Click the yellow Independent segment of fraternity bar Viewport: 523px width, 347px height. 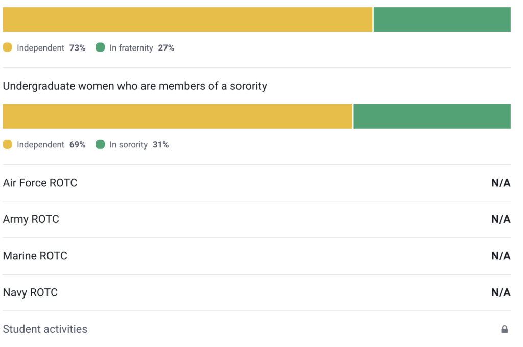pos(187,19)
